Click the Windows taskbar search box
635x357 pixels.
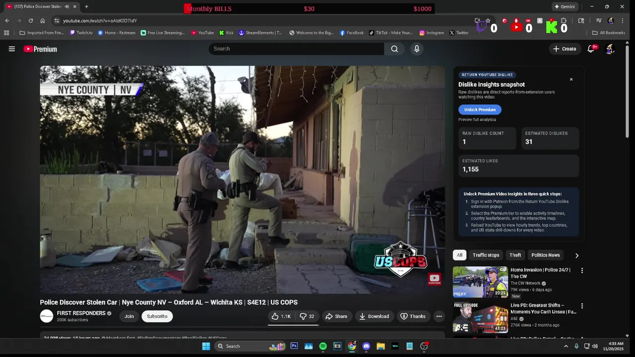(x=250, y=346)
